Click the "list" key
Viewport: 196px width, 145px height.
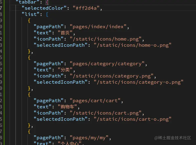(31, 14)
